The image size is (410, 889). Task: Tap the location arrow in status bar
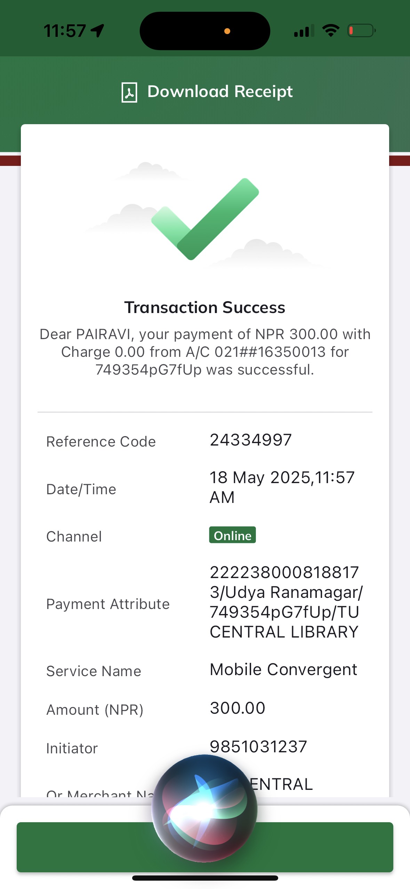tap(98, 31)
